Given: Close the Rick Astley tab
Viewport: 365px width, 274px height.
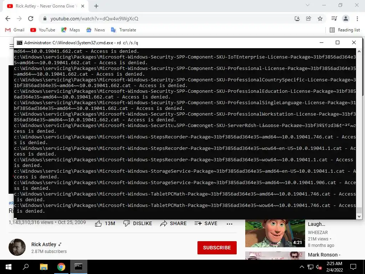Looking at the screenshot, I should tap(83, 6).
